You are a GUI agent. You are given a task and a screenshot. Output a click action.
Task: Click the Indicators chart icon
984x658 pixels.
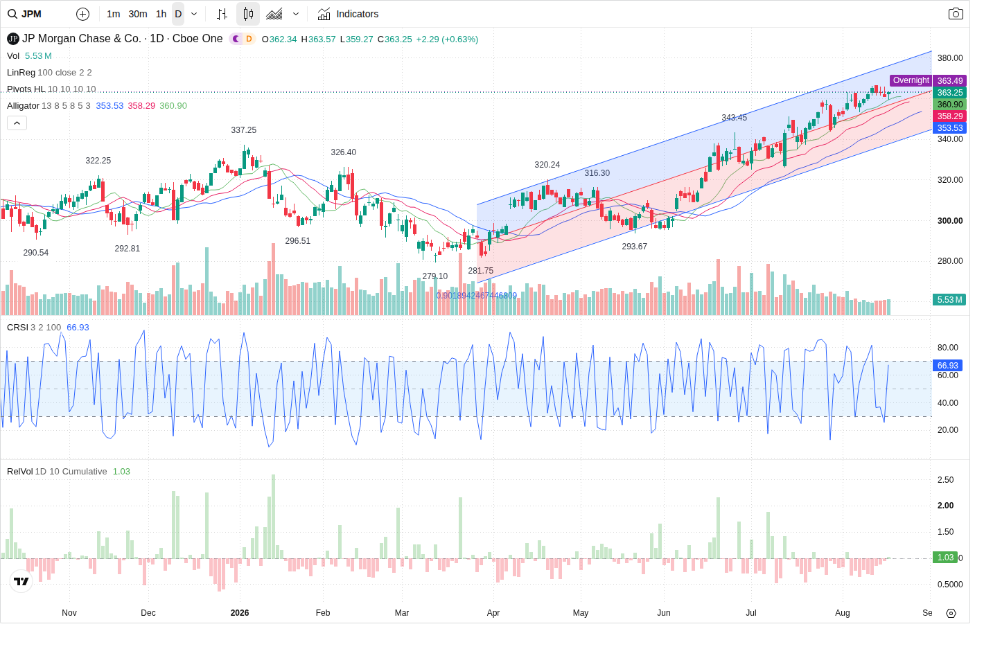(x=324, y=14)
